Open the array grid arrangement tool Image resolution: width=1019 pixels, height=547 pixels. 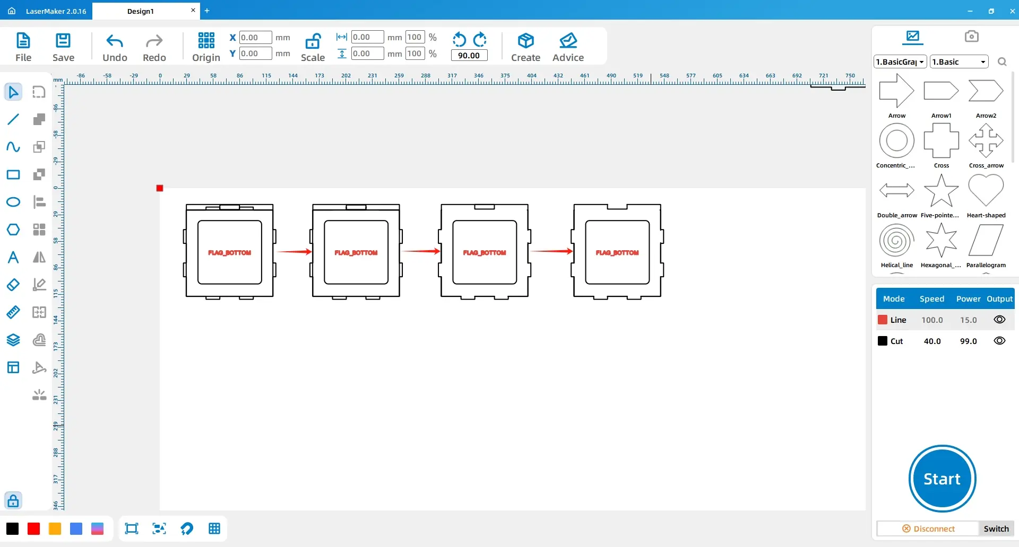(39, 230)
